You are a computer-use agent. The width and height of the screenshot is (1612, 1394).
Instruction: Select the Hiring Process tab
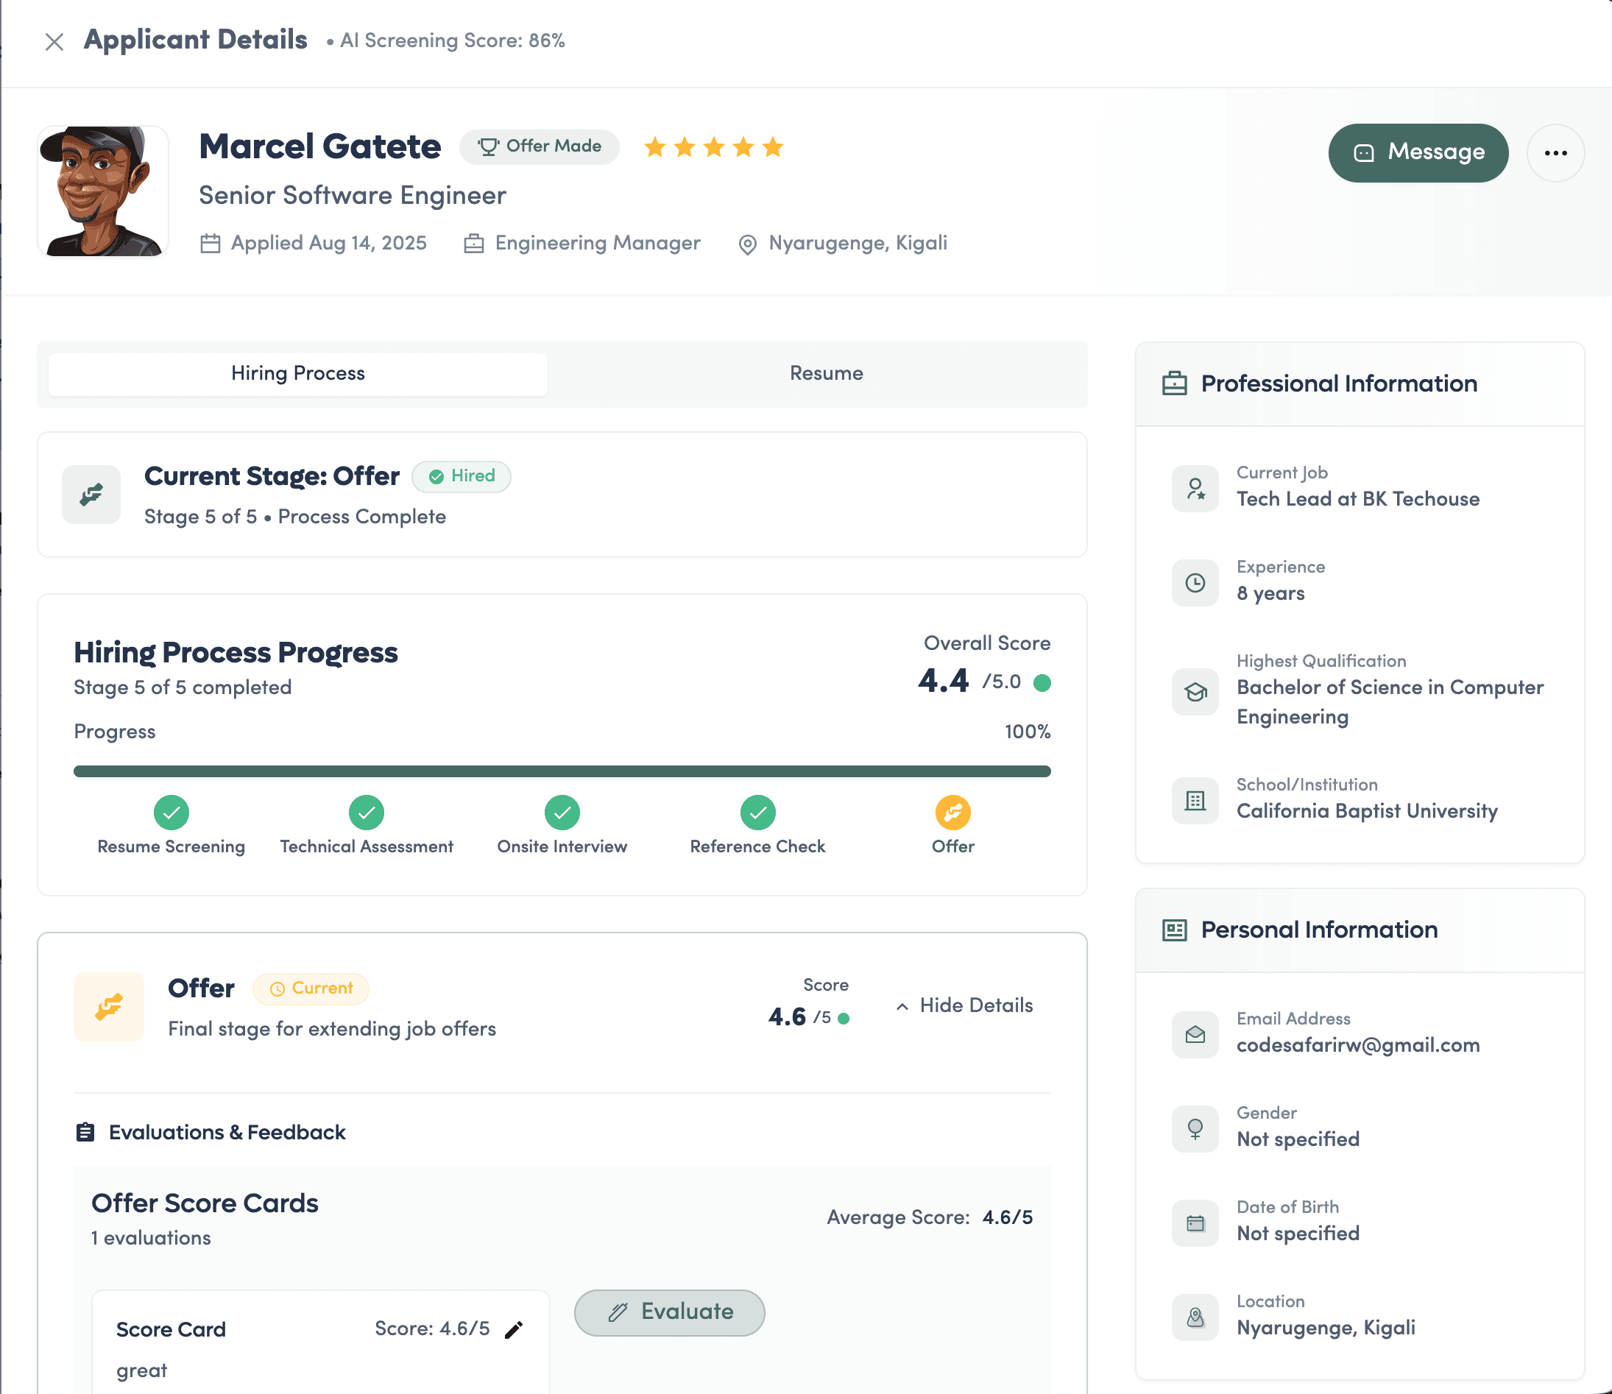[x=298, y=373]
